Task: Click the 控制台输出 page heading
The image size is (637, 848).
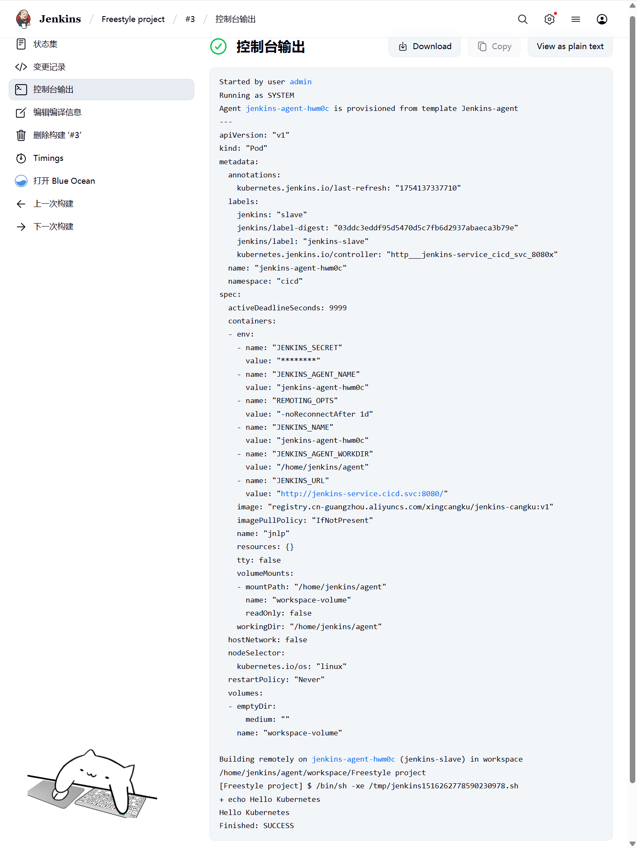Action: [271, 47]
